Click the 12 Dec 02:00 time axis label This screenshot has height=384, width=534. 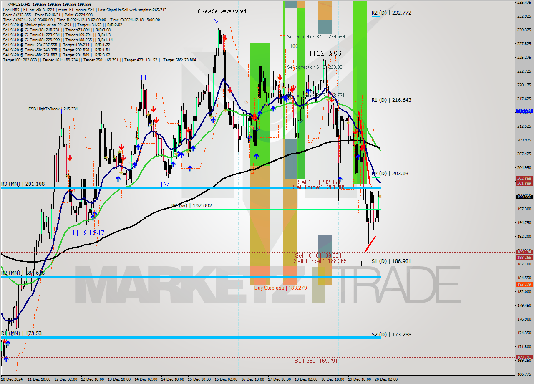click(66, 379)
